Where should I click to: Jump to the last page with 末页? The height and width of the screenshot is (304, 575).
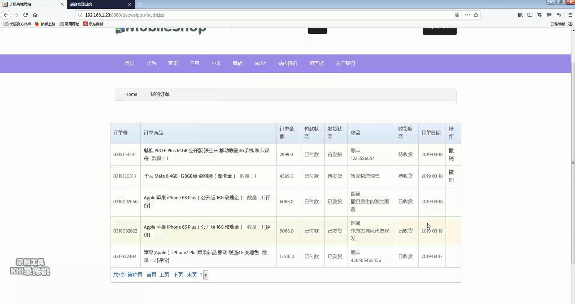coord(192,275)
